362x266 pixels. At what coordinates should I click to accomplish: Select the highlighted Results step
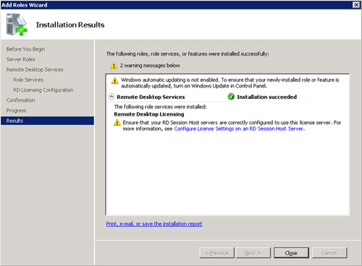coord(47,121)
